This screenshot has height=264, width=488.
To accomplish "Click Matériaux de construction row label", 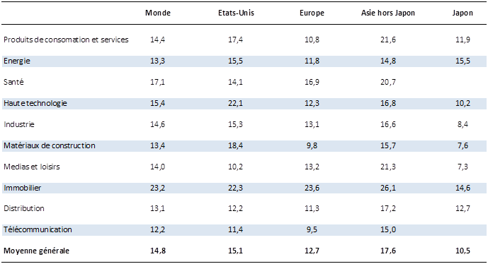I will pyautogui.click(x=50, y=145).
